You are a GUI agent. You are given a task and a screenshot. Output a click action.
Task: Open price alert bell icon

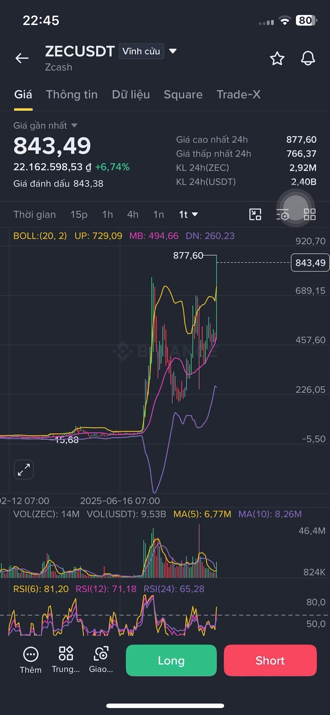click(x=308, y=58)
